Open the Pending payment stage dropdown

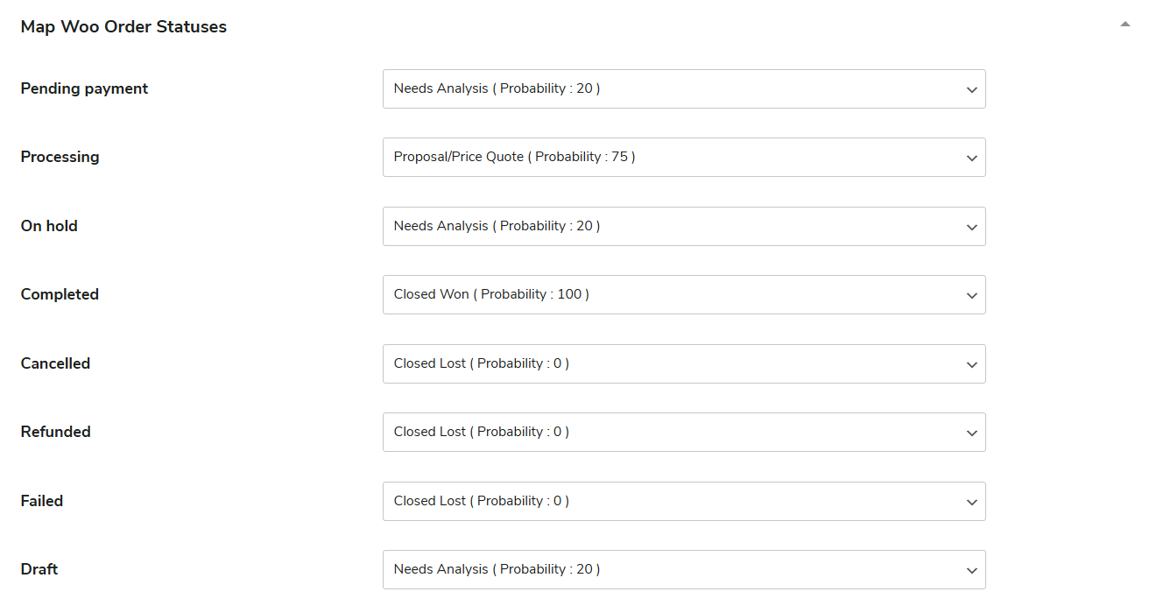(x=683, y=89)
